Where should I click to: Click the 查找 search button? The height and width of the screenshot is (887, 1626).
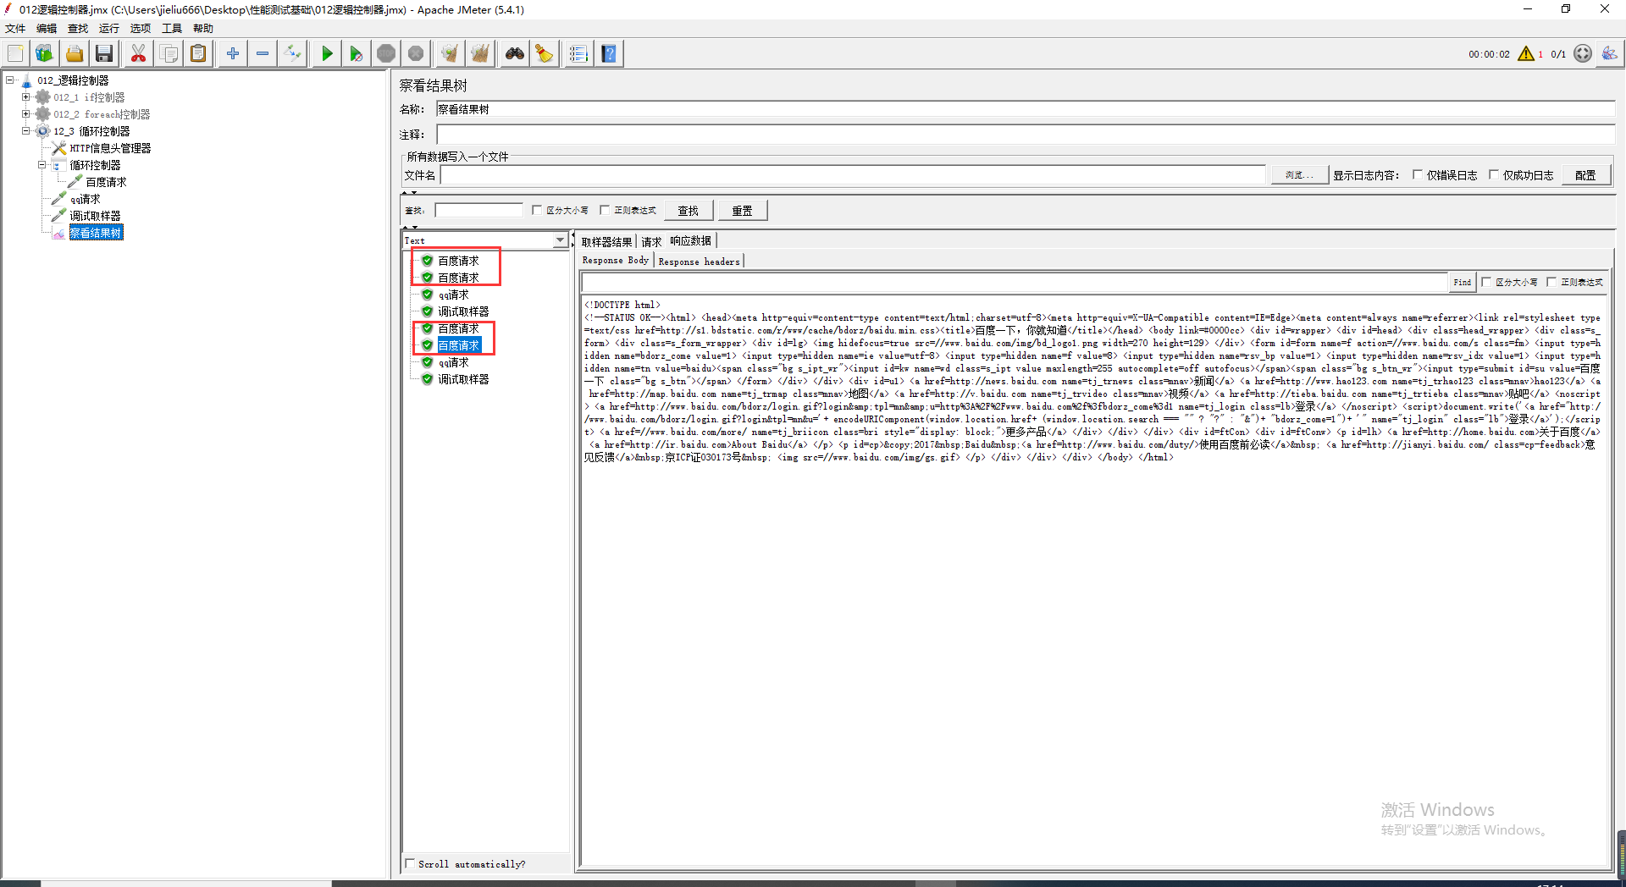coord(689,211)
